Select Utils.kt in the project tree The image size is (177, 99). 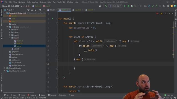pos(16,49)
